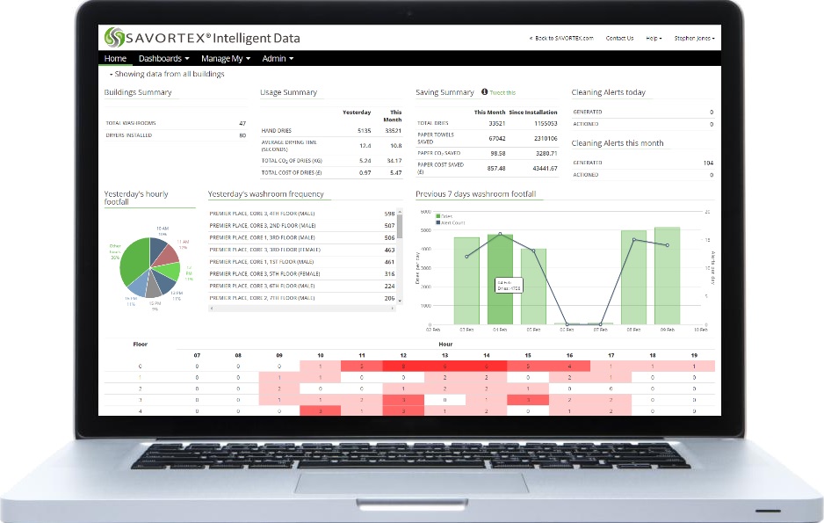The width and height of the screenshot is (824, 523).
Task: Click the down arrow of frequency list scrollbar
Action: [x=400, y=301]
